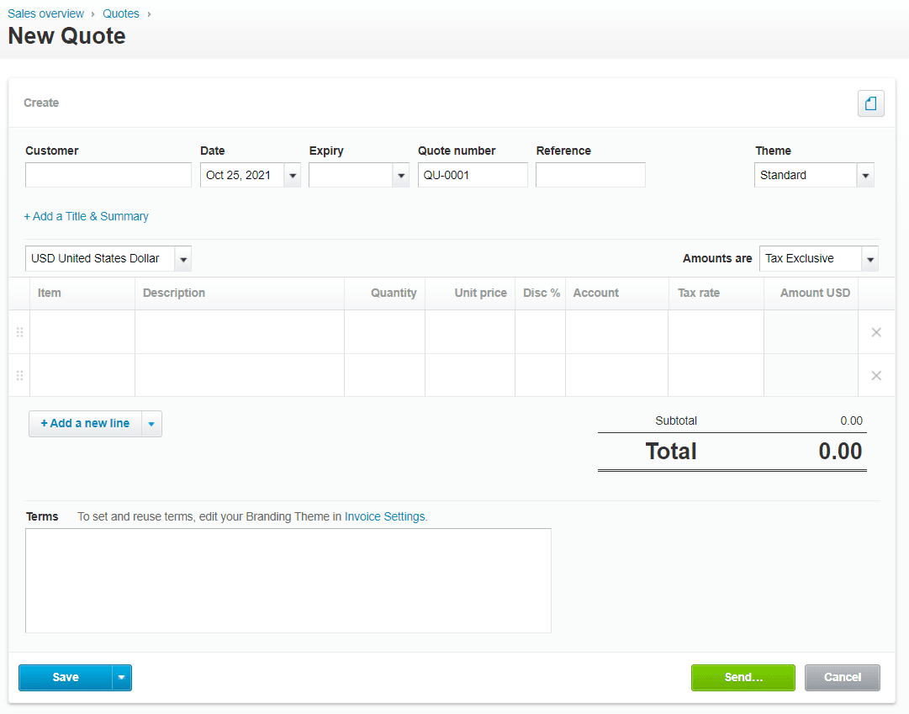This screenshot has width=909, height=714.
Task: Click Add a Title & Summary link
Action: point(86,216)
